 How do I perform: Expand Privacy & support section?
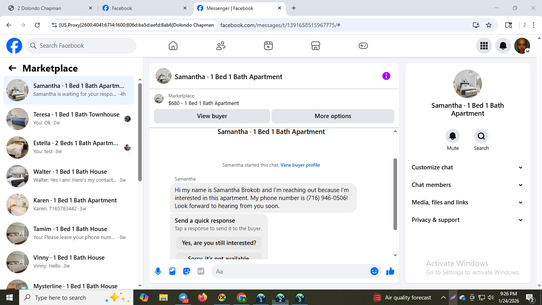point(467,220)
